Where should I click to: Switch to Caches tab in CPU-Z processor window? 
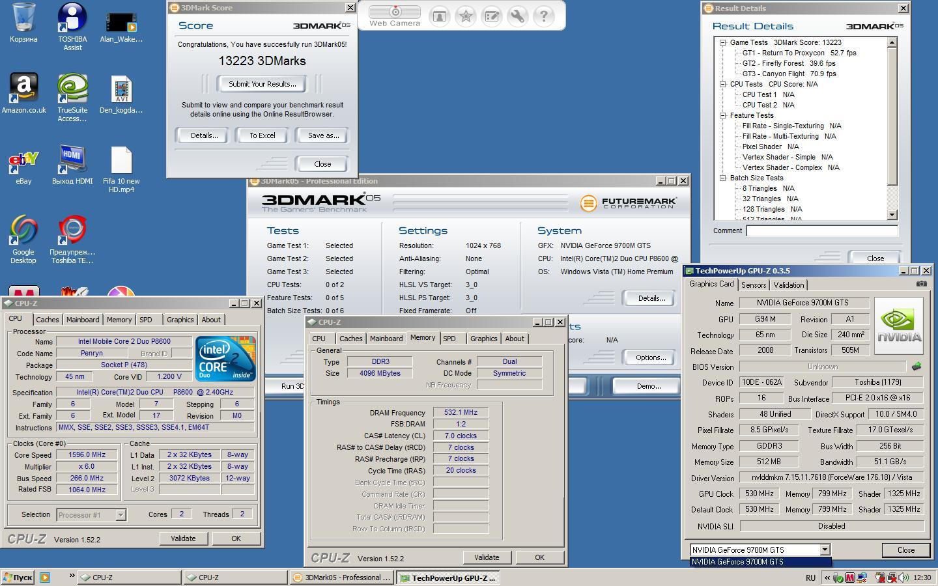tap(47, 320)
